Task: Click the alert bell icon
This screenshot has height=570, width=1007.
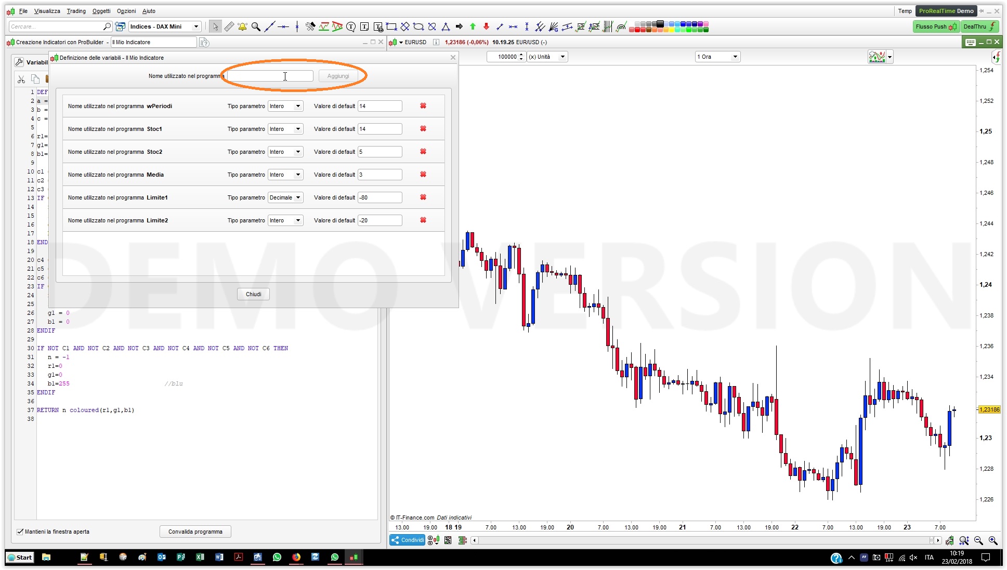Action: coord(242,26)
